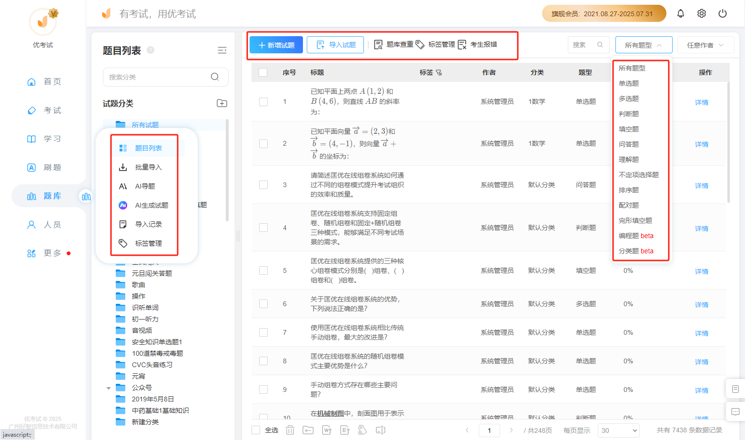This screenshot has width=745, height=440.
Task: Open the 首页 home icon in the sidebar
Action: (31, 82)
